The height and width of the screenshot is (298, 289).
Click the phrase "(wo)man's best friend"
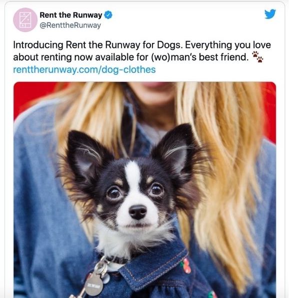pyautogui.click(x=199, y=57)
